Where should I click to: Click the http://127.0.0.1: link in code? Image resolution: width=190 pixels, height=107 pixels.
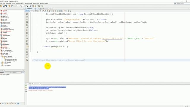tap(112, 38)
